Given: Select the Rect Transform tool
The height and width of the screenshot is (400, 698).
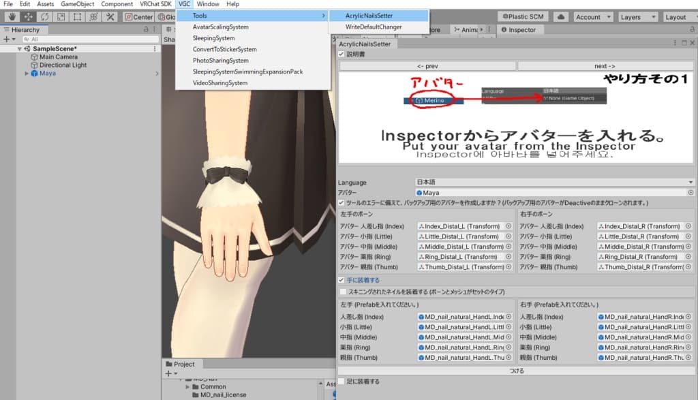Looking at the screenshot, I should point(77,17).
